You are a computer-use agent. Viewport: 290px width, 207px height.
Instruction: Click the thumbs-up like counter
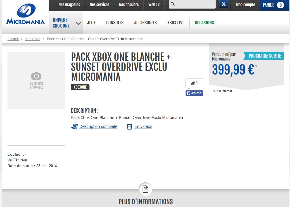coord(194,83)
